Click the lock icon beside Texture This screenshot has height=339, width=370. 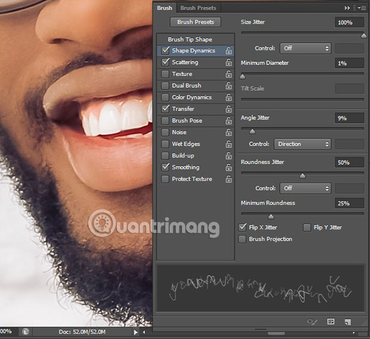click(229, 74)
